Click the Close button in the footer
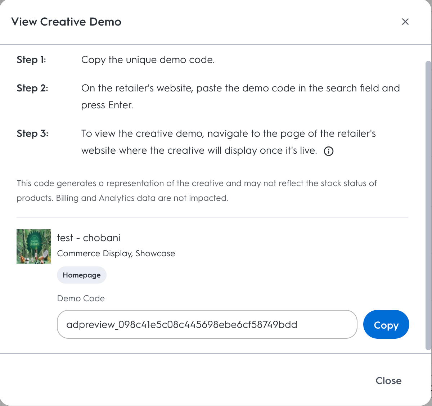Image resolution: width=432 pixels, height=406 pixels. (x=388, y=380)
